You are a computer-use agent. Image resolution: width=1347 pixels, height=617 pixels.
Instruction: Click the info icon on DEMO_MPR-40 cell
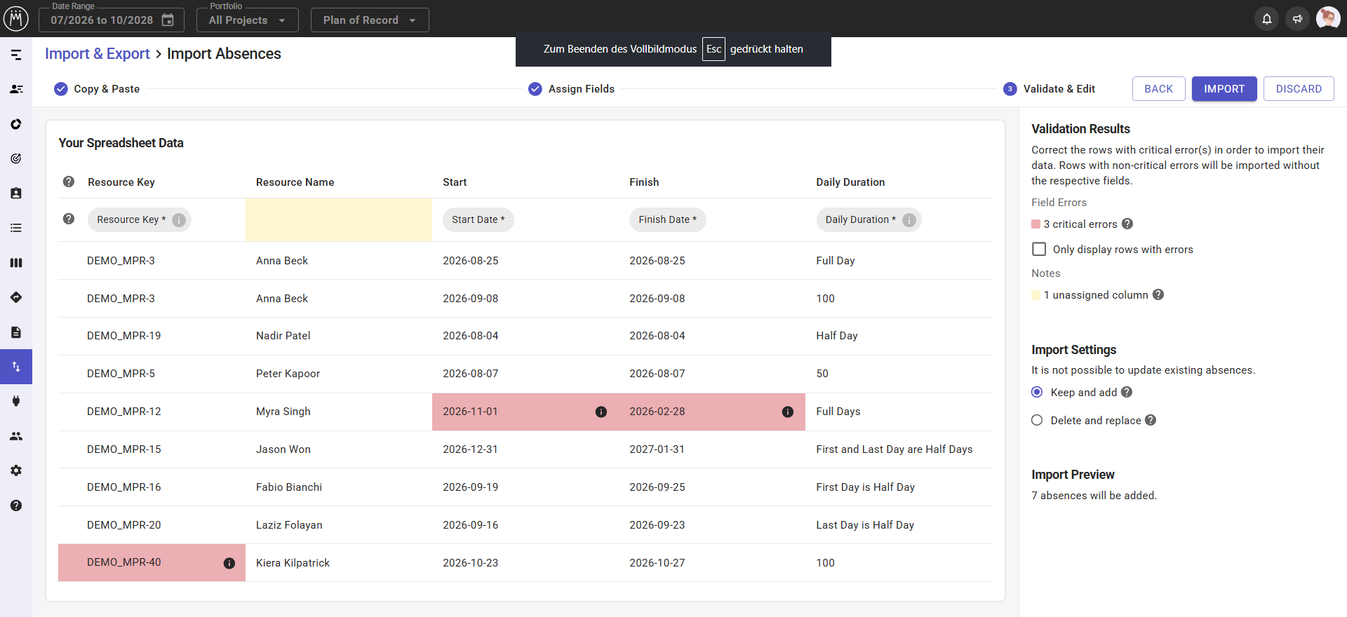coord(229,563)
